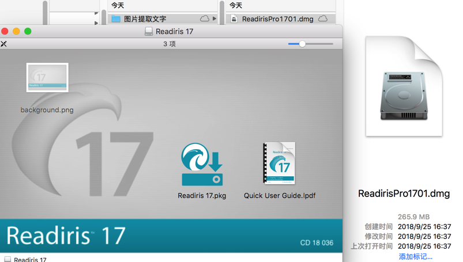Zoom the Readiris 17 window with green button
463x262 pixels.
[28, 31]
